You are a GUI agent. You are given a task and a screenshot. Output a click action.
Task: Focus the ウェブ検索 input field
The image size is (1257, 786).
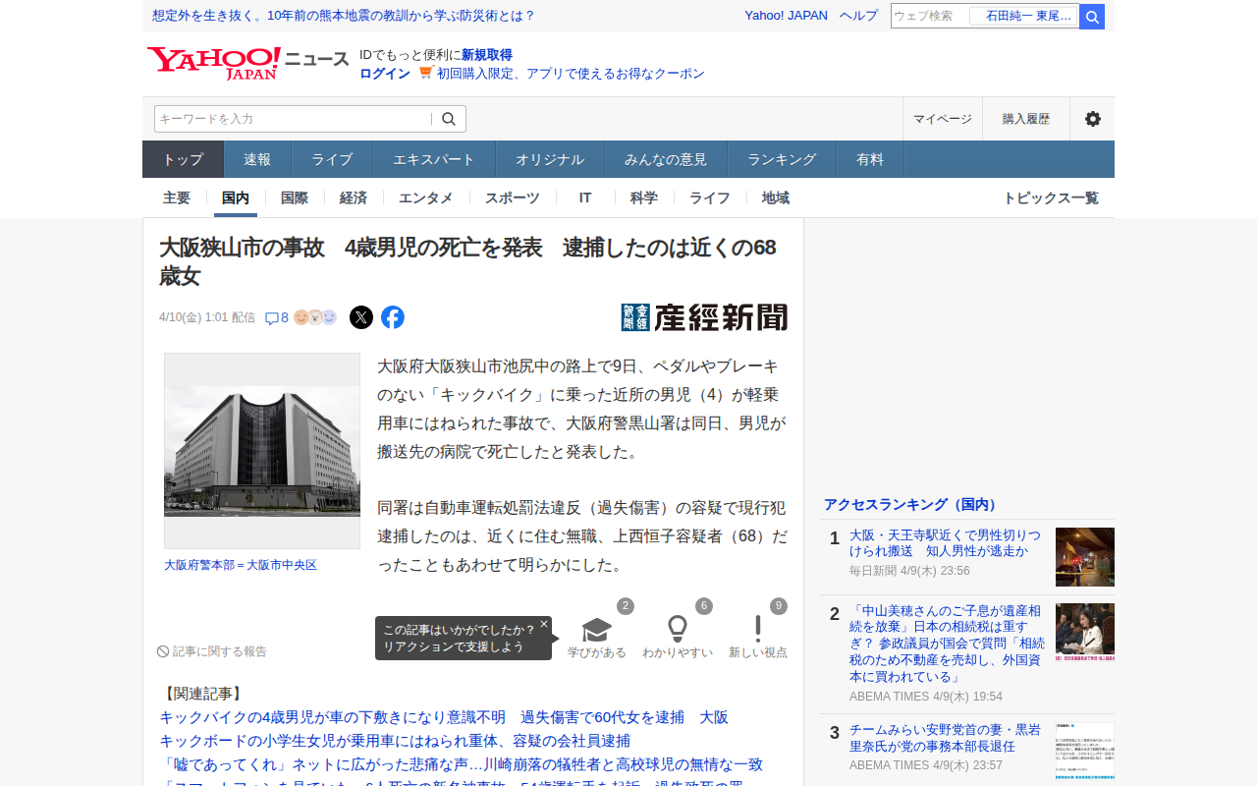(930, 16)
